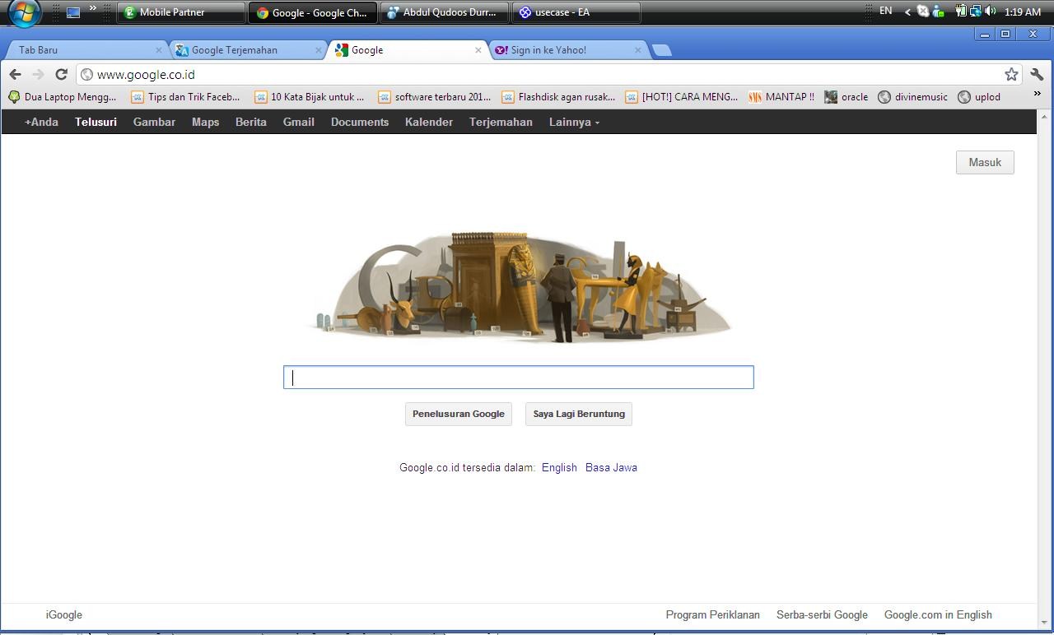Open [HOT!] CARA MENG... bookmark
The height and width of the screenshot is (635, 1054).
tap(682, 97)
